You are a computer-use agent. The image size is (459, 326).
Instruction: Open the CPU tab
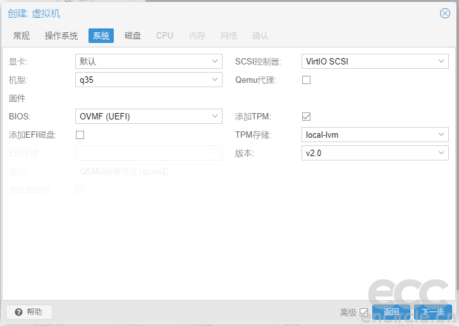pyautogui.click(x=164, y=36)
